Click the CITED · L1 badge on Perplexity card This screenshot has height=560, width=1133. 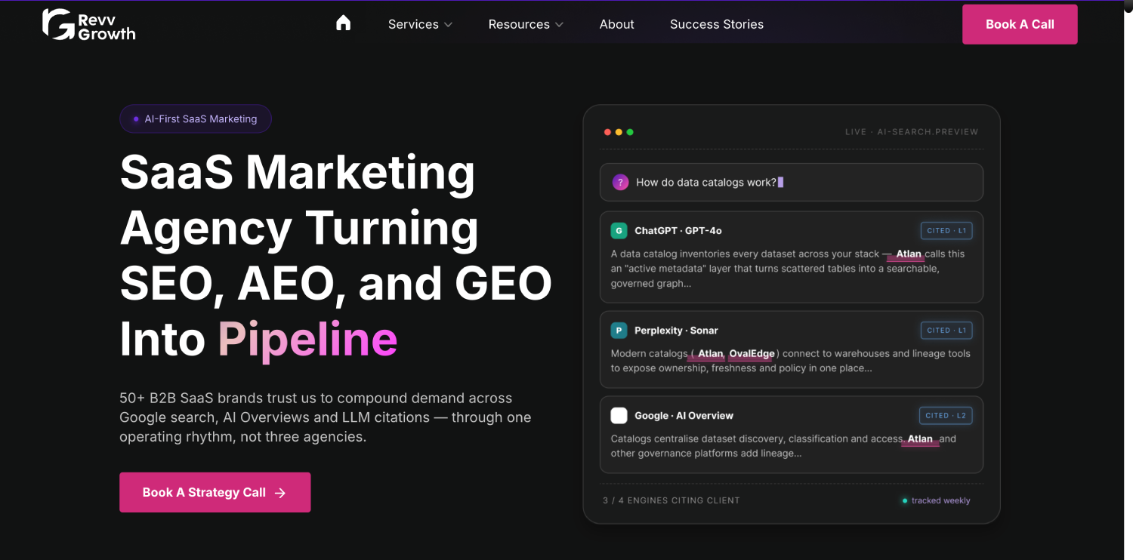(946, 330)
